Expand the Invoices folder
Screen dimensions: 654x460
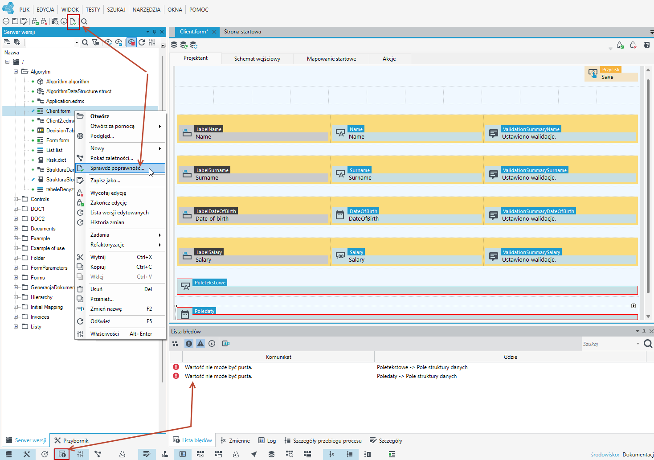16,317
